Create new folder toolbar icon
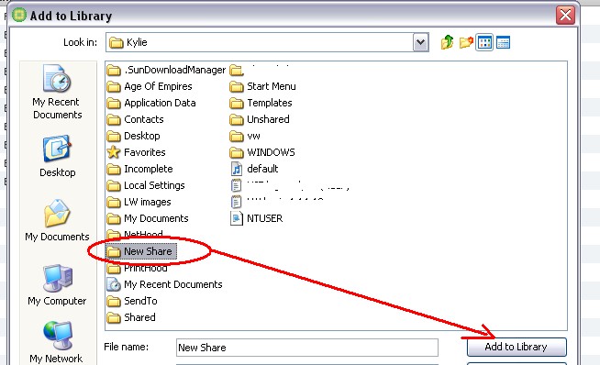 pyautogui.click(x=466, y=42)
